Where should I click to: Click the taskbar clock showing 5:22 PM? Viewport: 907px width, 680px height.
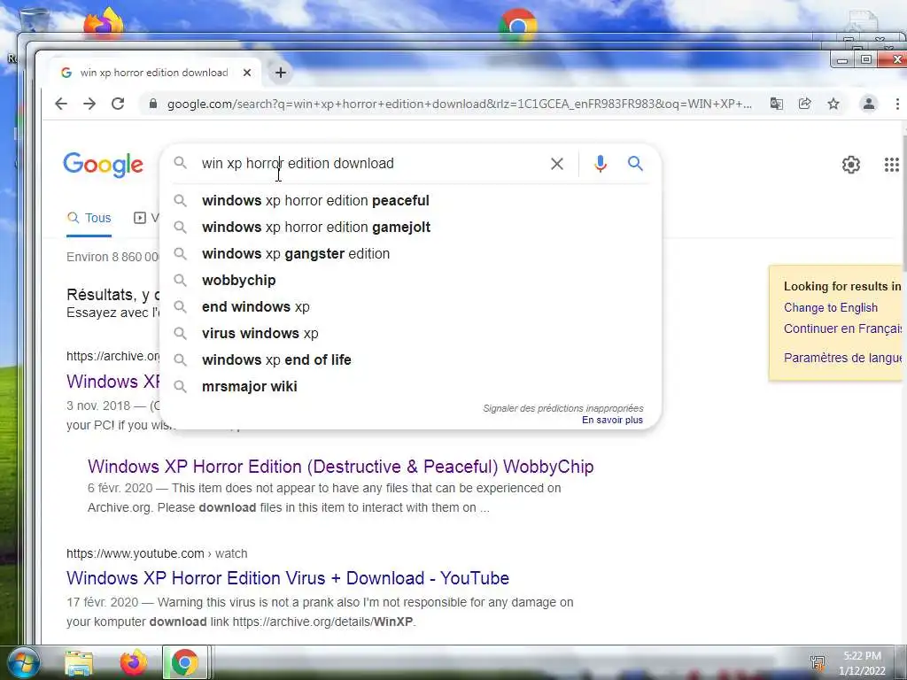coord(862,663)
